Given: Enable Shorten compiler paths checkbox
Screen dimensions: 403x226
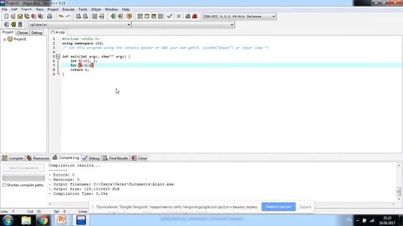Looking at the screenshot, I should (4, 185).
